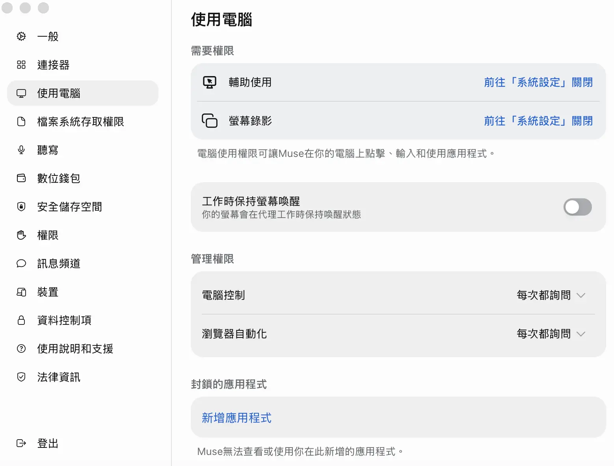
Task: Click the shield lock icon beside 安全儲存空間
Action: (21, 207)
